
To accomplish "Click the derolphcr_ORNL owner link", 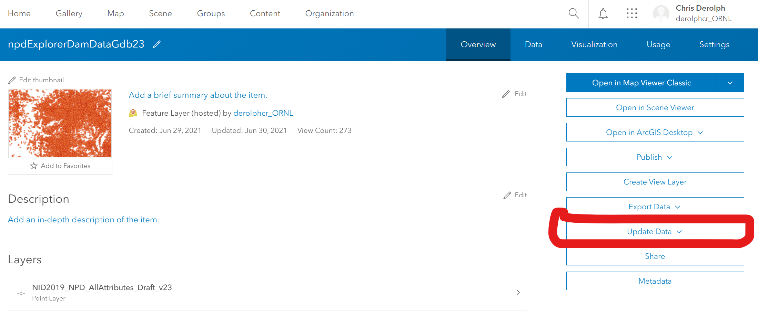I will 263,113.
